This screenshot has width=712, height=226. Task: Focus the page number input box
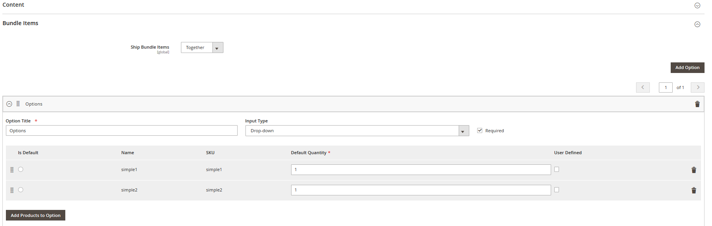[666, 87]
